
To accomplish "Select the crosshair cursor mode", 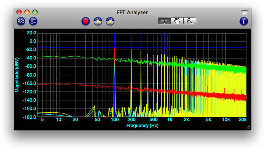I will [165, 21].
